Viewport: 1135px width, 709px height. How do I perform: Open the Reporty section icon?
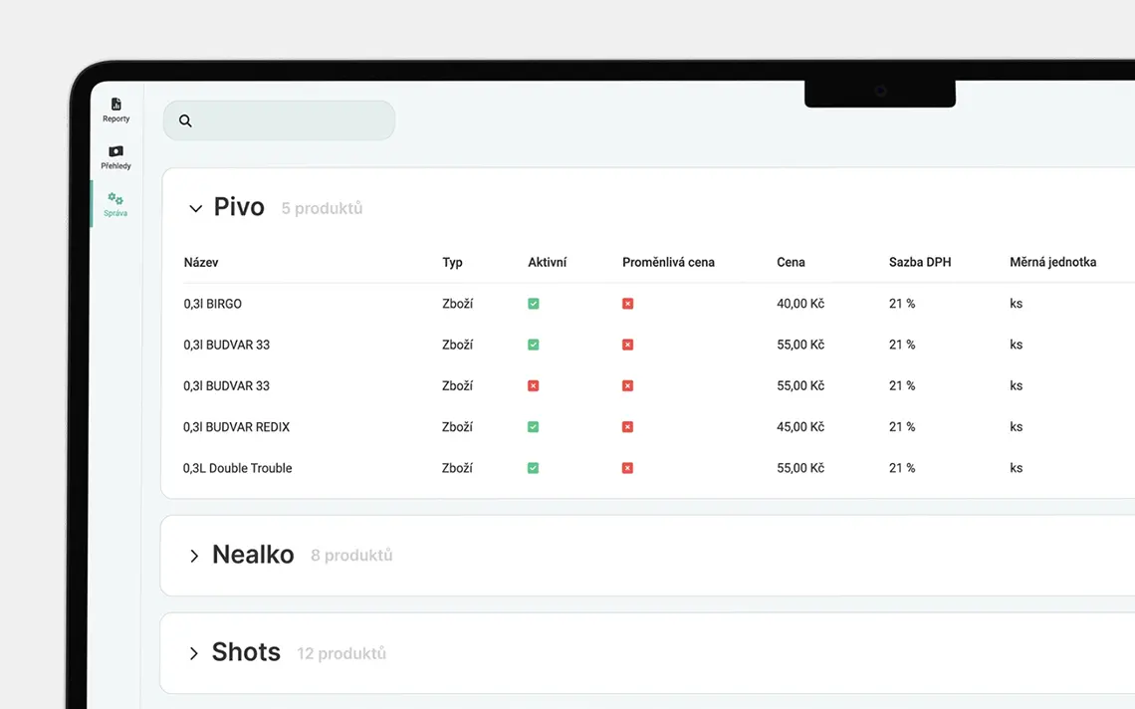click(x=115, y=105)
